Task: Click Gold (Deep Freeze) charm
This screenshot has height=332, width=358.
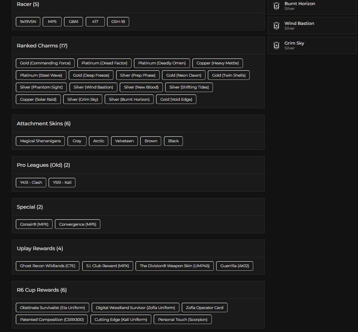Action: pos(91,75)
